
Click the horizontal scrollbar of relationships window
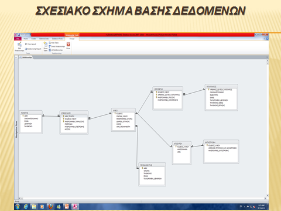(143, 198)
